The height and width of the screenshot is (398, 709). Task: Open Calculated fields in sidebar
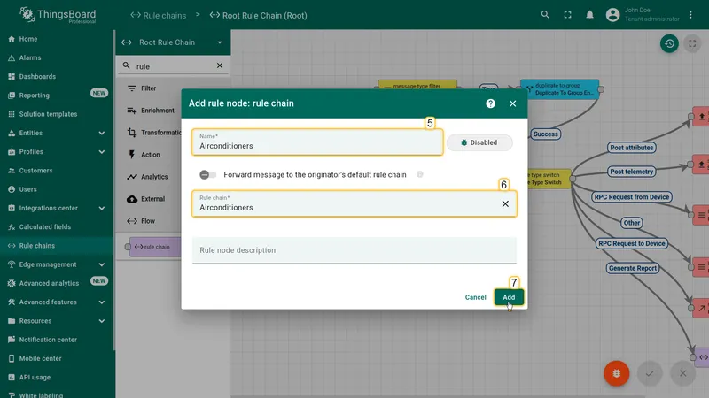[57, 227]
